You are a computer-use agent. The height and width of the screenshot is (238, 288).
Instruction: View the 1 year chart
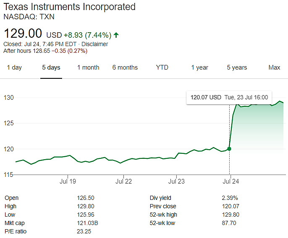tap(200, 67)
